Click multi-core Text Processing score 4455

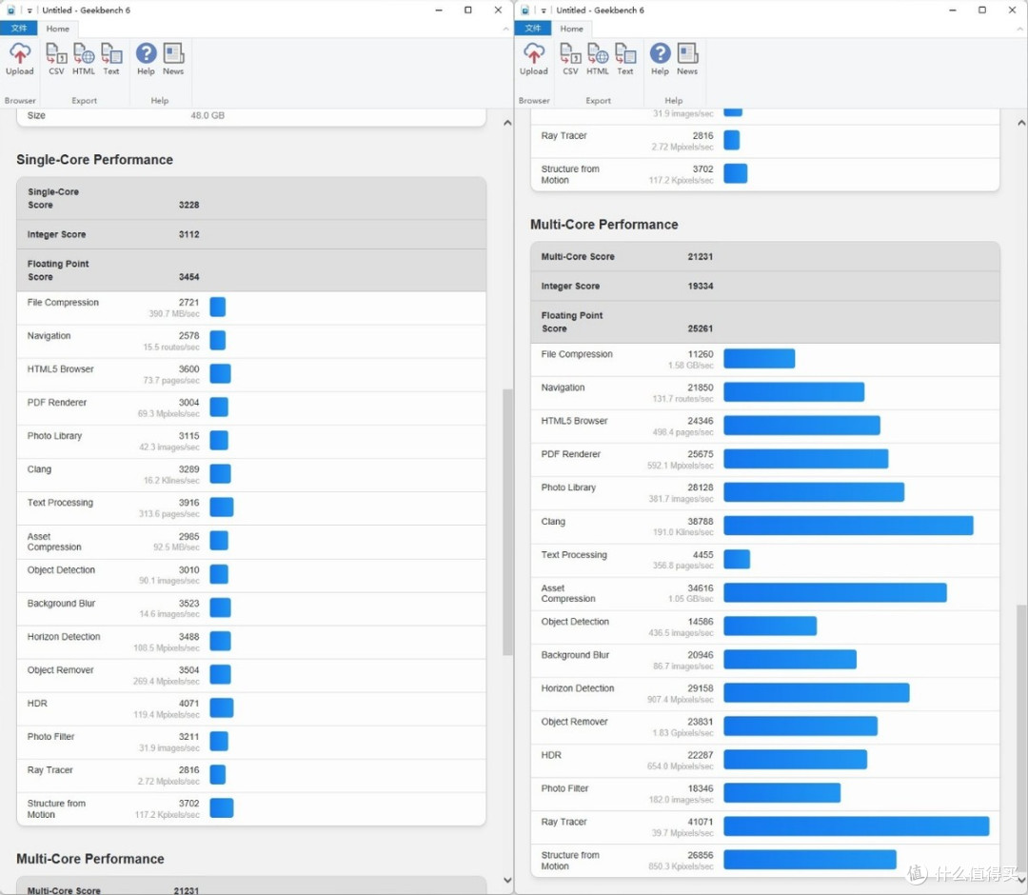pyautogui.click(x=702, y=555)
